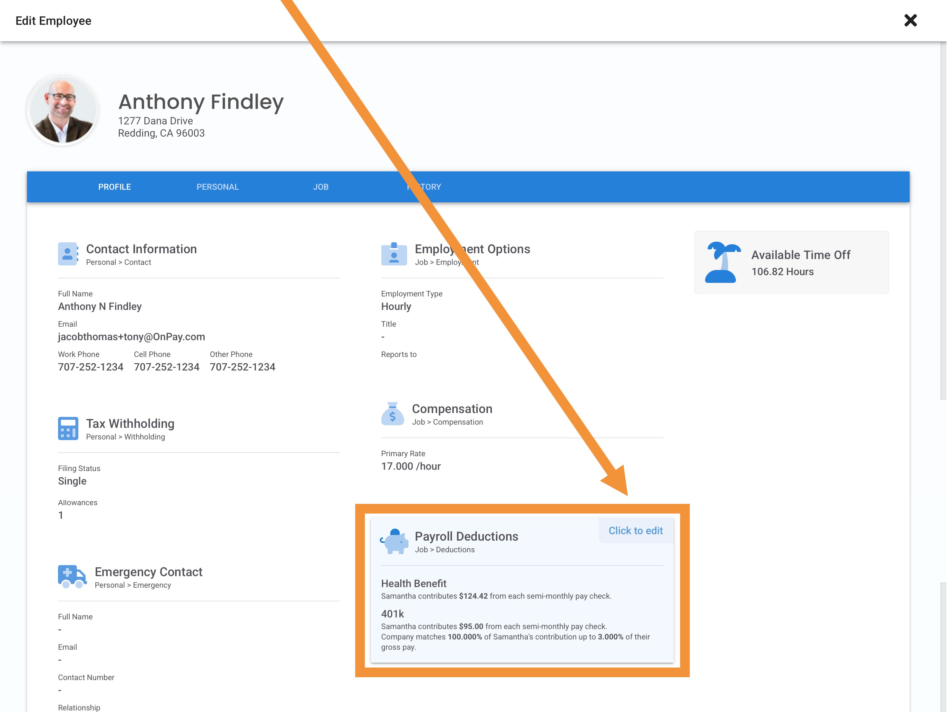Click the Contact Information card icon
947x712 pixels.
(68, 254)
